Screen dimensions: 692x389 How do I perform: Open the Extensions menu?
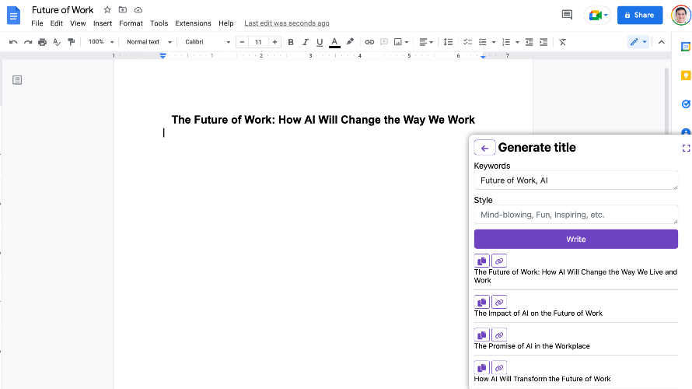pos(193,23)
